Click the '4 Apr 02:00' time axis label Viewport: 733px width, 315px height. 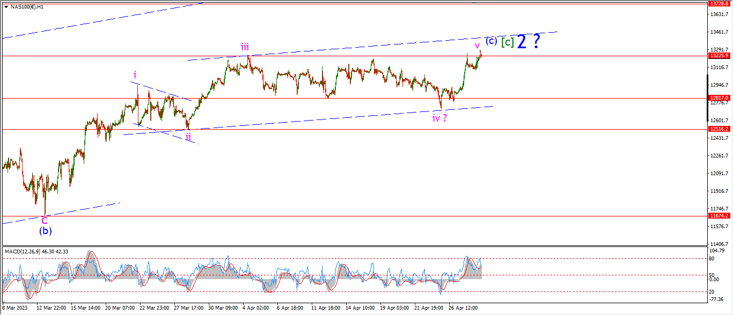coord(255,308)
